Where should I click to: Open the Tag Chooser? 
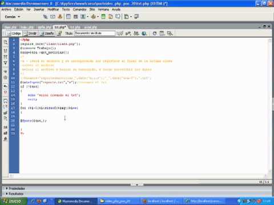tap(136, 17)
